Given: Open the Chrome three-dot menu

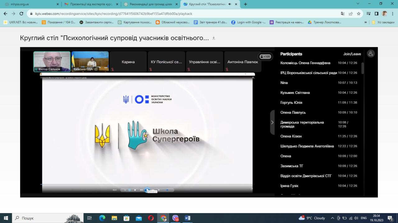Looking at the screenshot, I should [393, 14].
